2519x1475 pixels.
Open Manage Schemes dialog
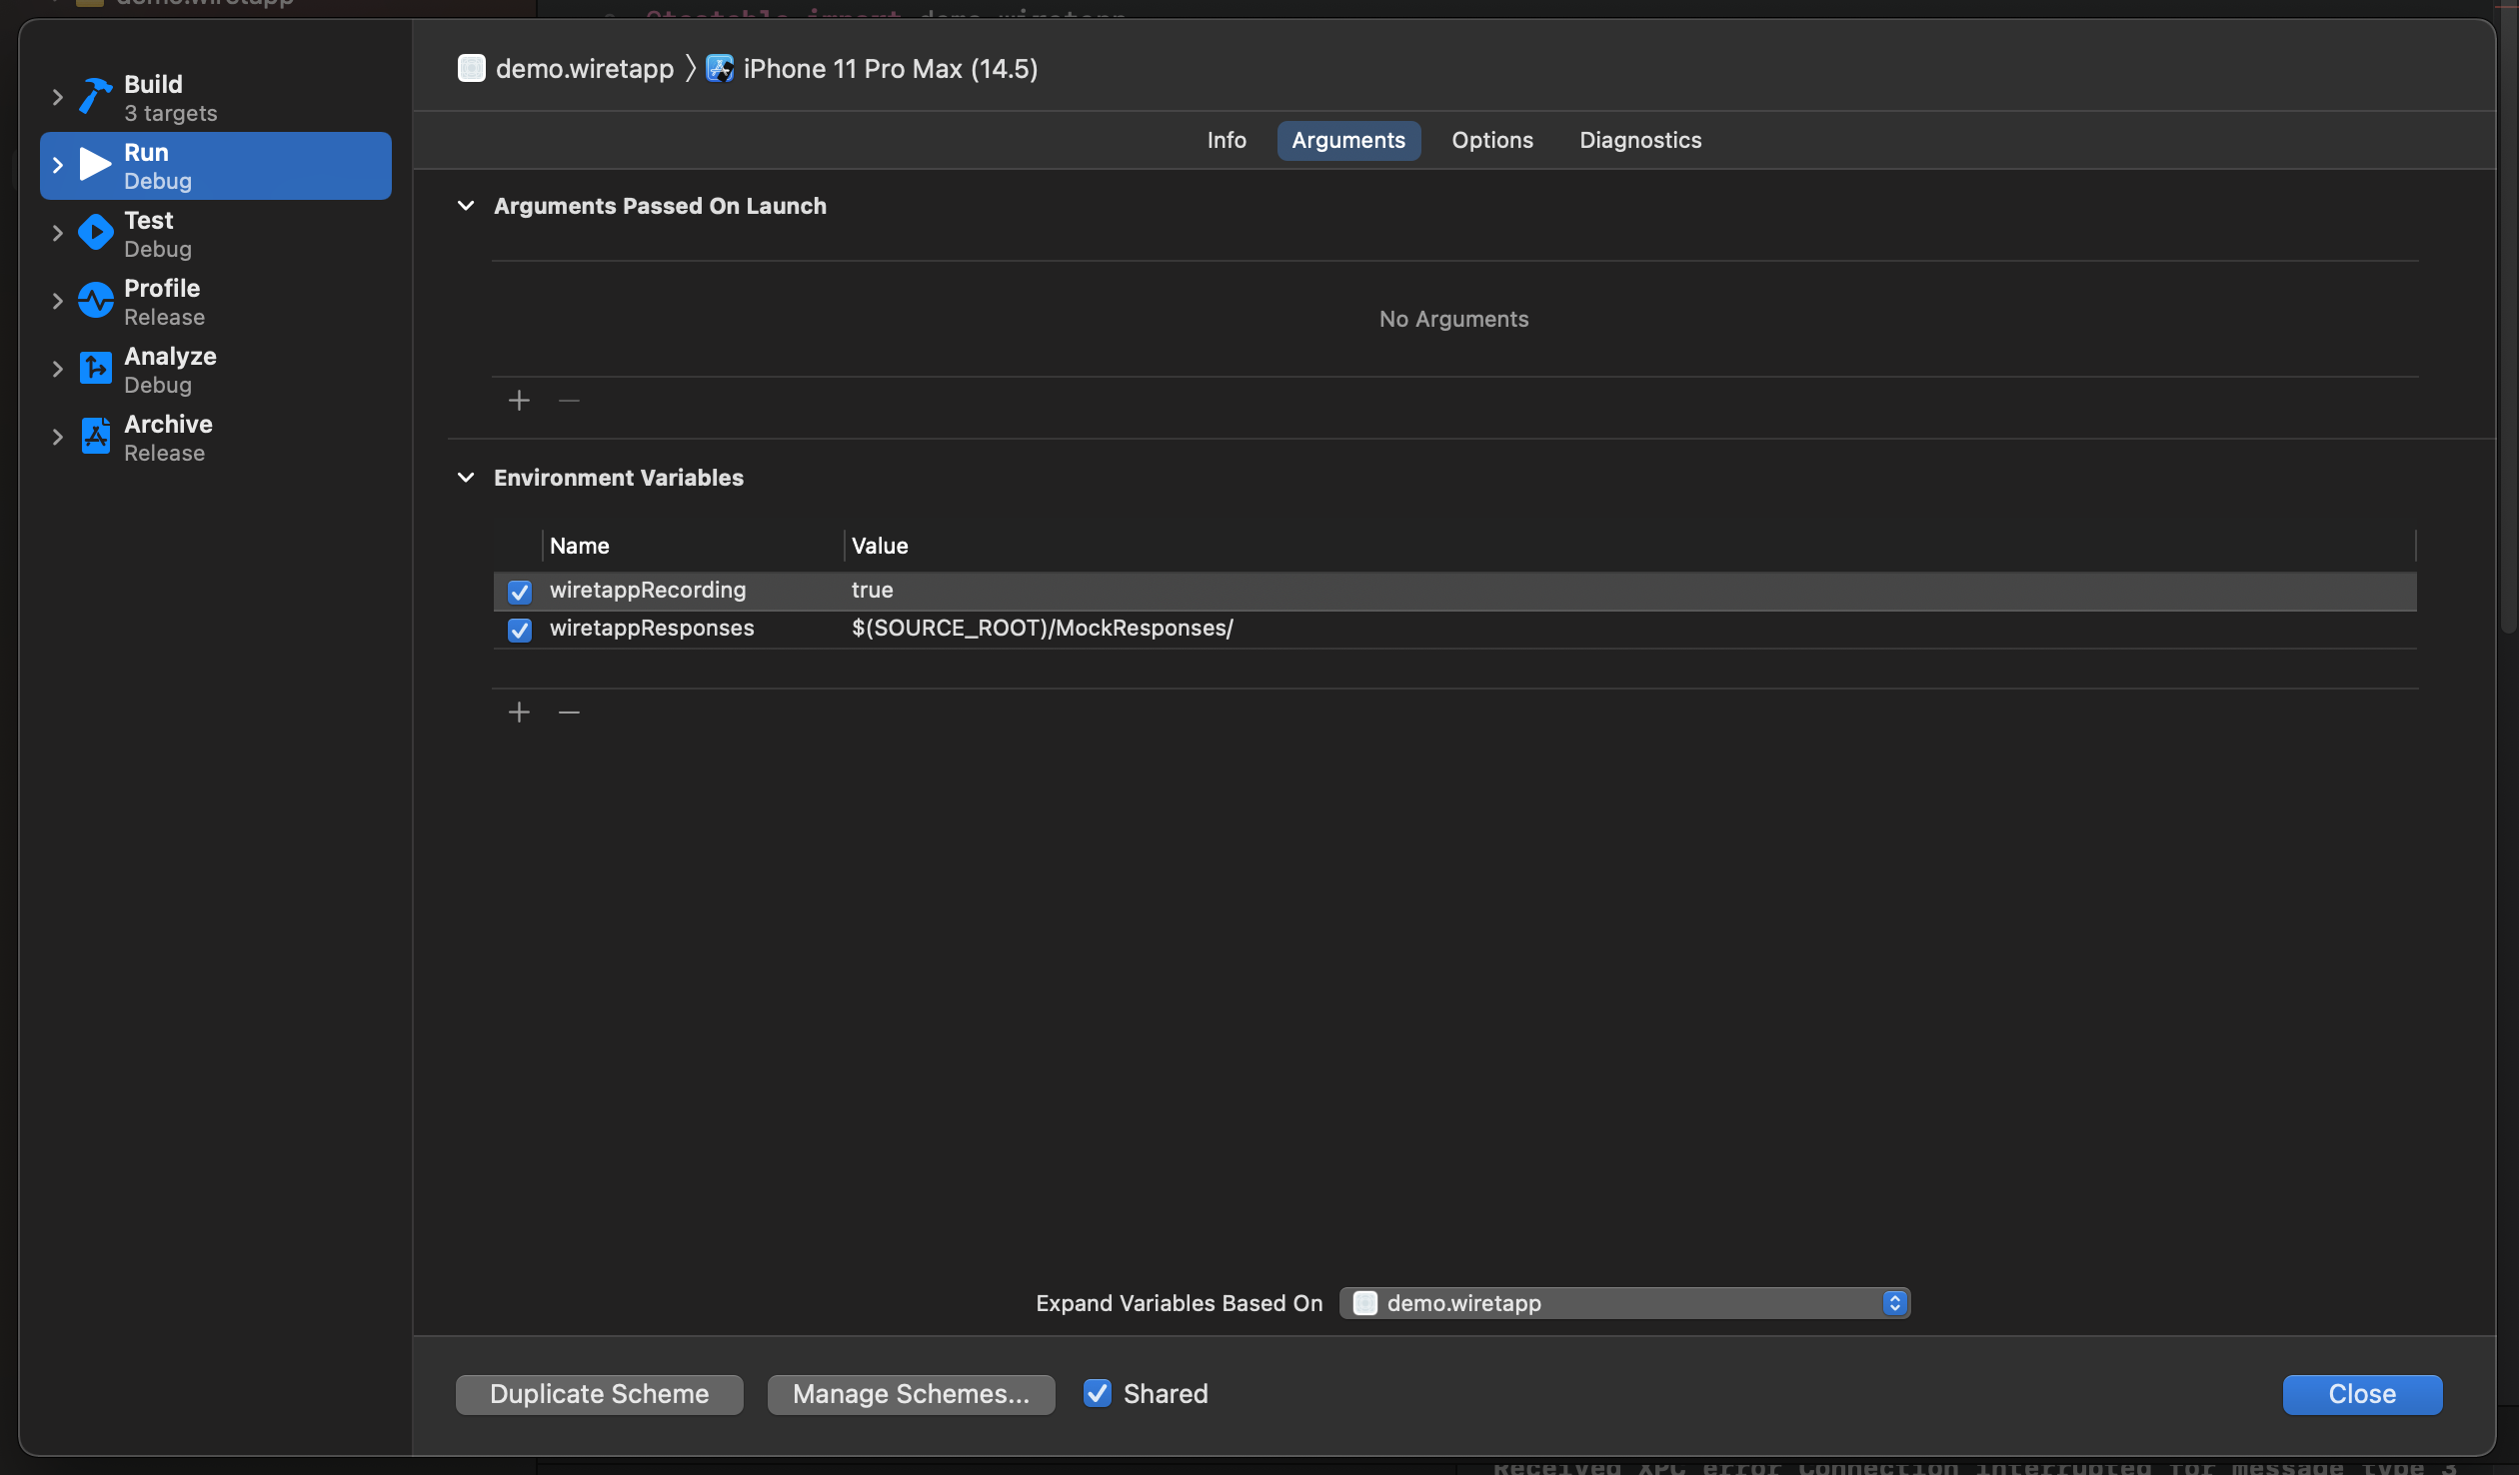[910, 1394]
